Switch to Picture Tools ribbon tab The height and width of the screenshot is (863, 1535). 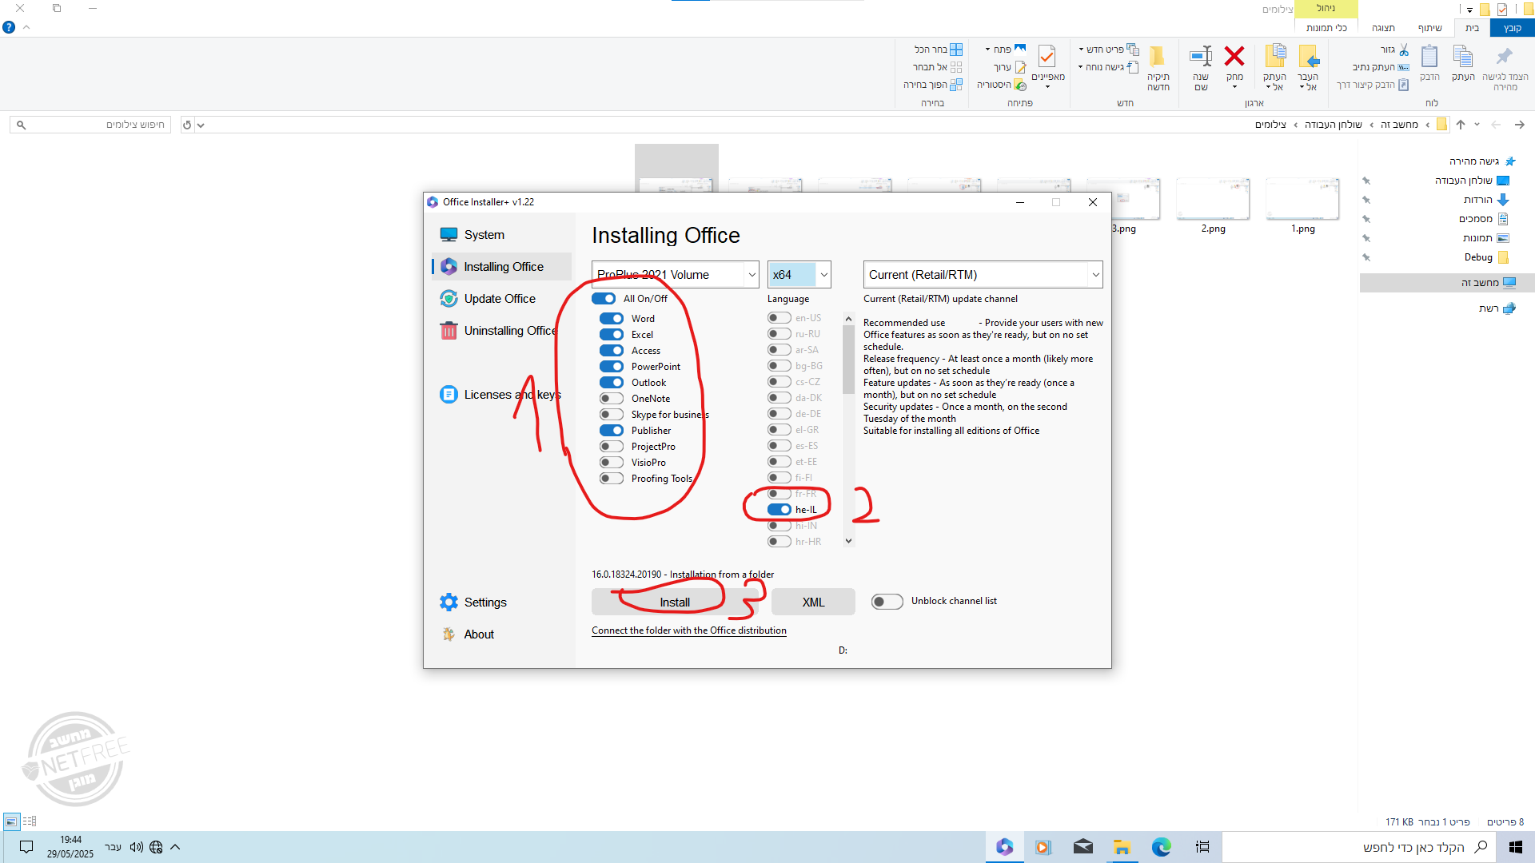tap(1326, 28)
